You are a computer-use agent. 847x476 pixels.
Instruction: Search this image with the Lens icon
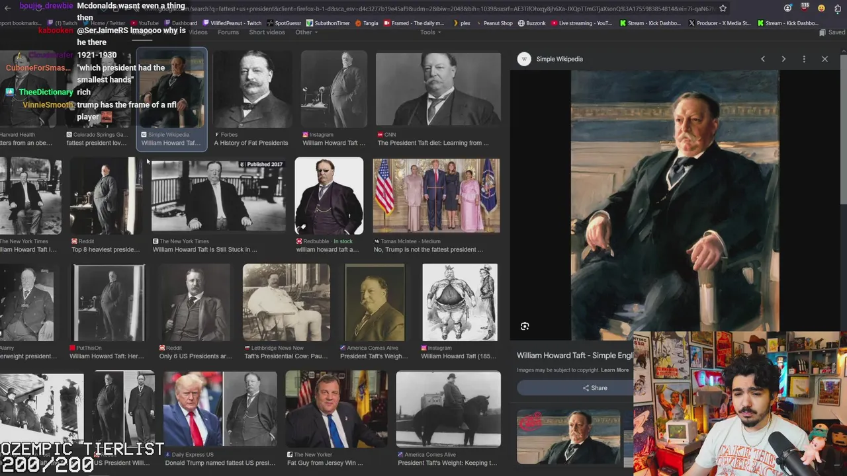[525, 326]
